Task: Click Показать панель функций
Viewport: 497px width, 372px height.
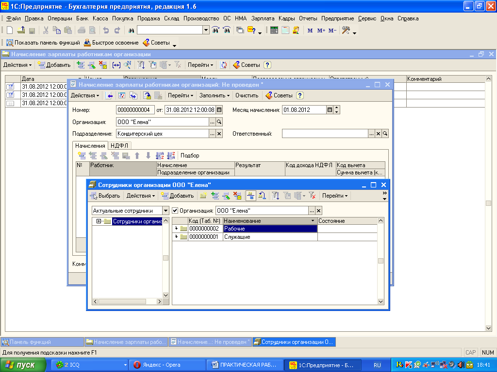Action: [43, 43]
